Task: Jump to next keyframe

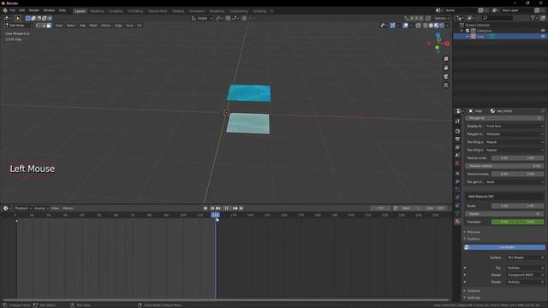Action: (235, 208)
